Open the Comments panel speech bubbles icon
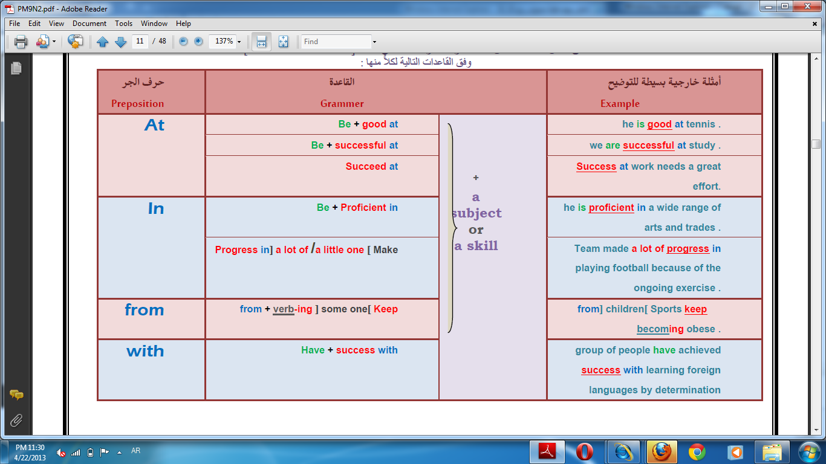This screenshot has height=464, width=826. coord(16,395)
